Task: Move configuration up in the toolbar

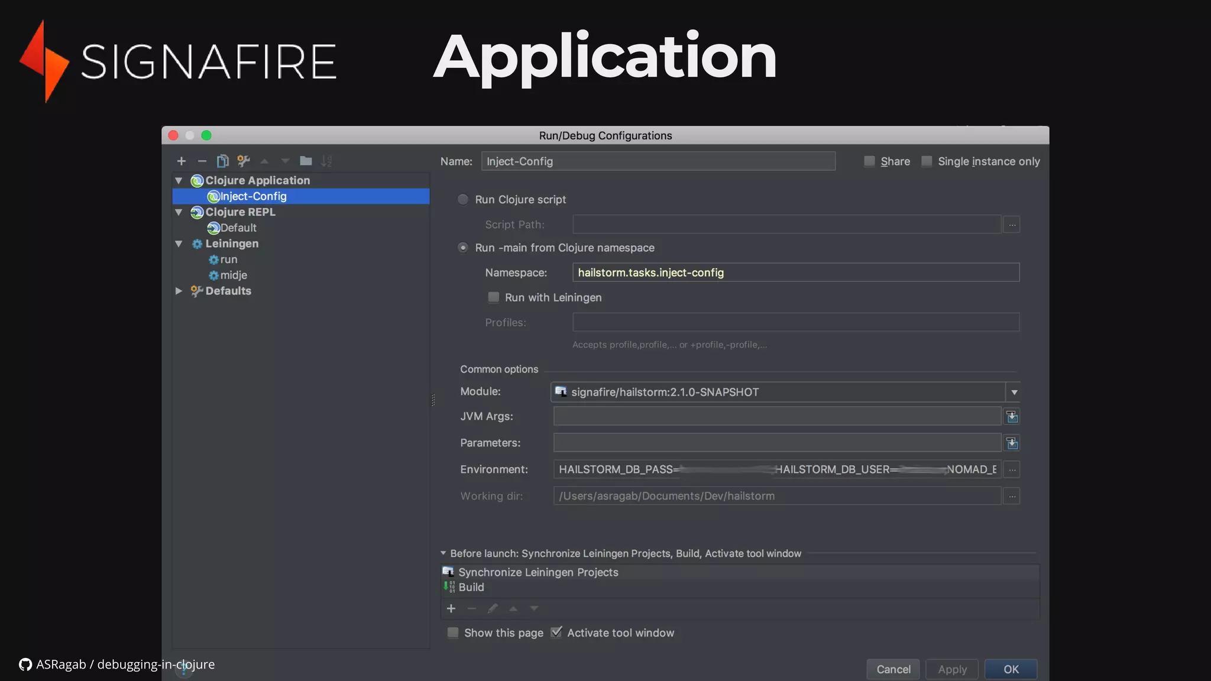Action: (264, 161)
